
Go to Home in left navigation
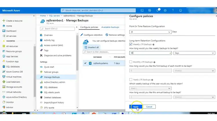[x=7, y=26]
